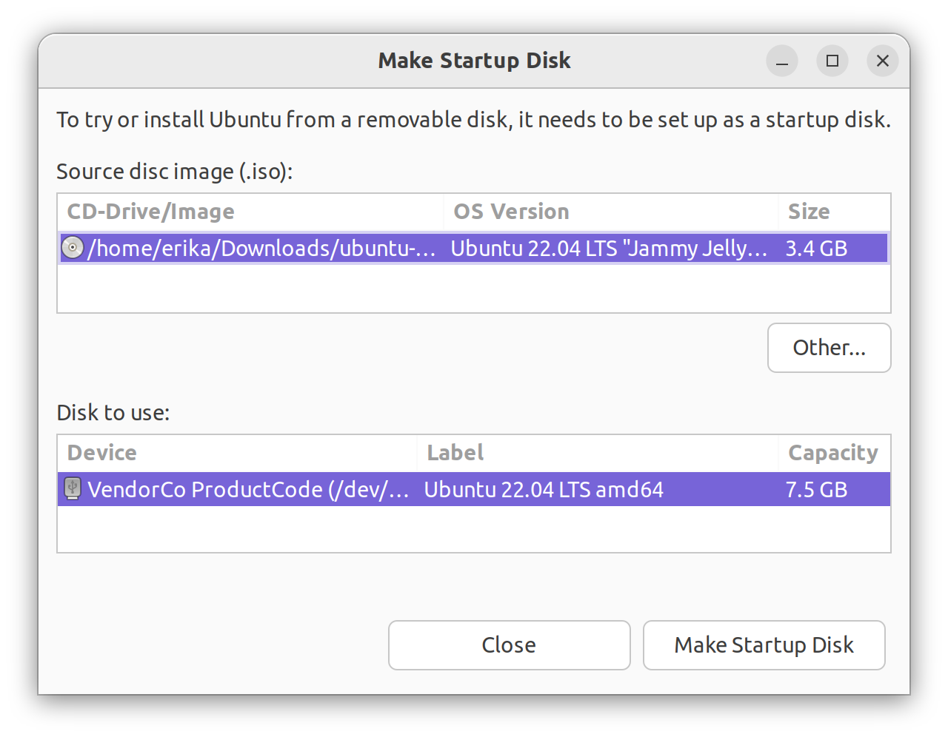
Task: Click the OS Version column header
Action: pos(511,212)
